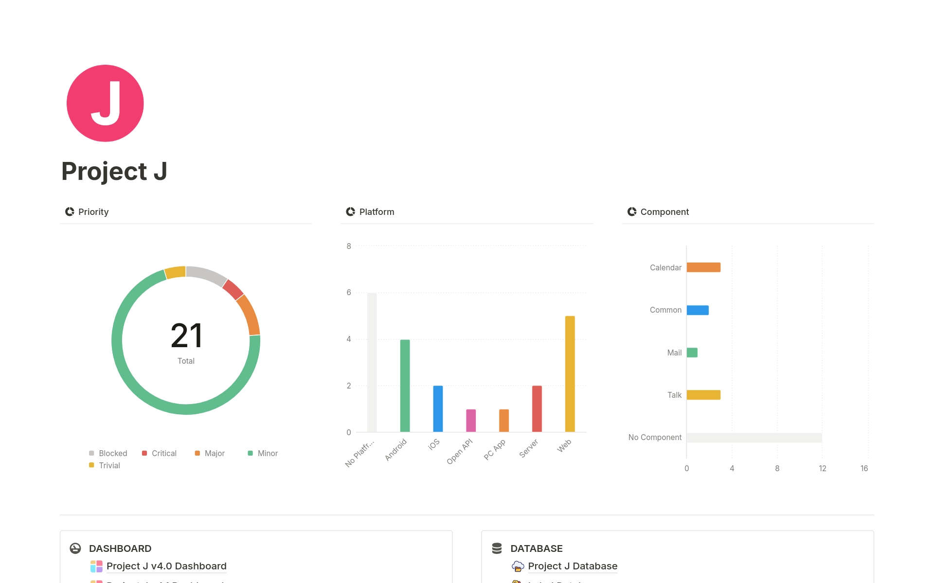Click the Web bar in the Platform chart

tap(569, 373)
